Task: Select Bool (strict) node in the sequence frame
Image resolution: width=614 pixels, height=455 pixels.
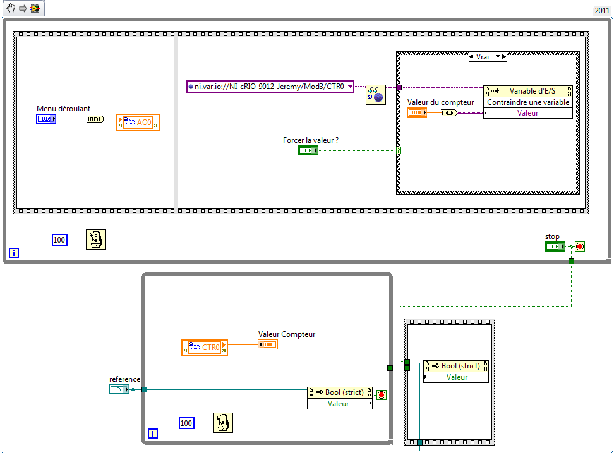Action: point(456,366)
